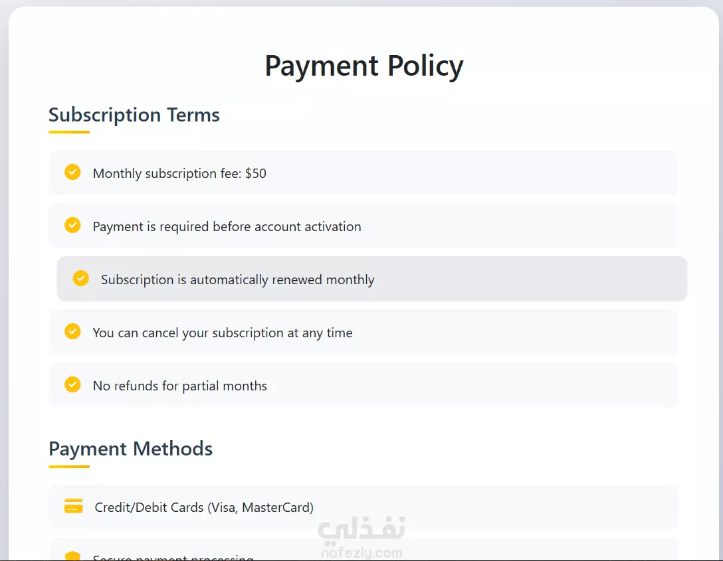Viewport: 723px width, 561px height.
Task: Select the Credit/Debit Cards (Visa, MasterCard) row
Action: pos(363,507)
